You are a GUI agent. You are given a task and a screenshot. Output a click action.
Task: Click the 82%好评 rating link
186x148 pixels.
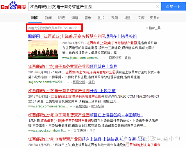(98, 106)
